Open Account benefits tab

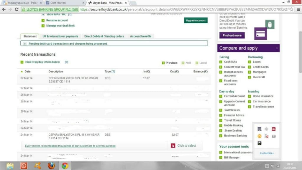point(141,36)
